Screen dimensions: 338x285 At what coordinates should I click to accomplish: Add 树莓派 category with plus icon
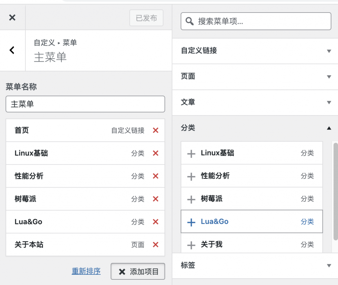pyautogui.click(x=191, y=199)
